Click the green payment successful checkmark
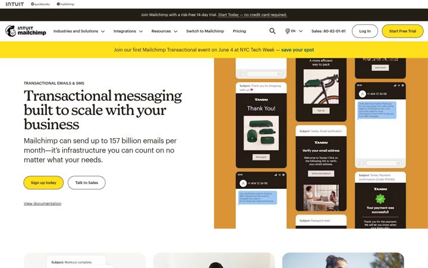The image size is (428, 268). point(380,199)
